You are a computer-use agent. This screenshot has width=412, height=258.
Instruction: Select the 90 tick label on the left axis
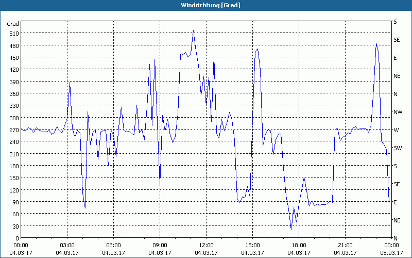pyautogui.click(x=14, y=202)
